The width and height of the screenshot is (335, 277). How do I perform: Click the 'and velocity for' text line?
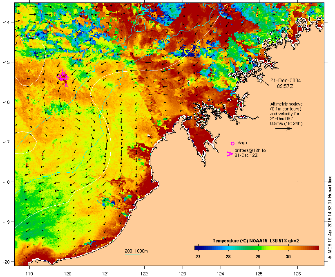tap(285, 114)
